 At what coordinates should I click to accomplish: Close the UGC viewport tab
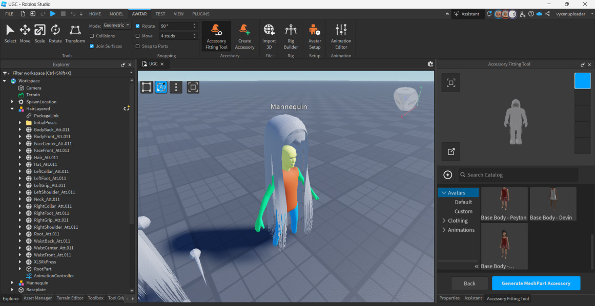click(162, 64)
